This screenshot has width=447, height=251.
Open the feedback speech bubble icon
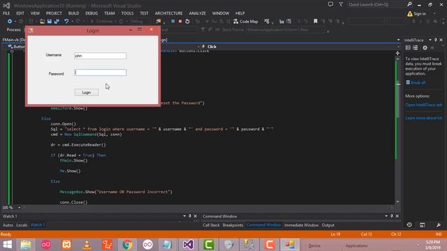[330, 4]
